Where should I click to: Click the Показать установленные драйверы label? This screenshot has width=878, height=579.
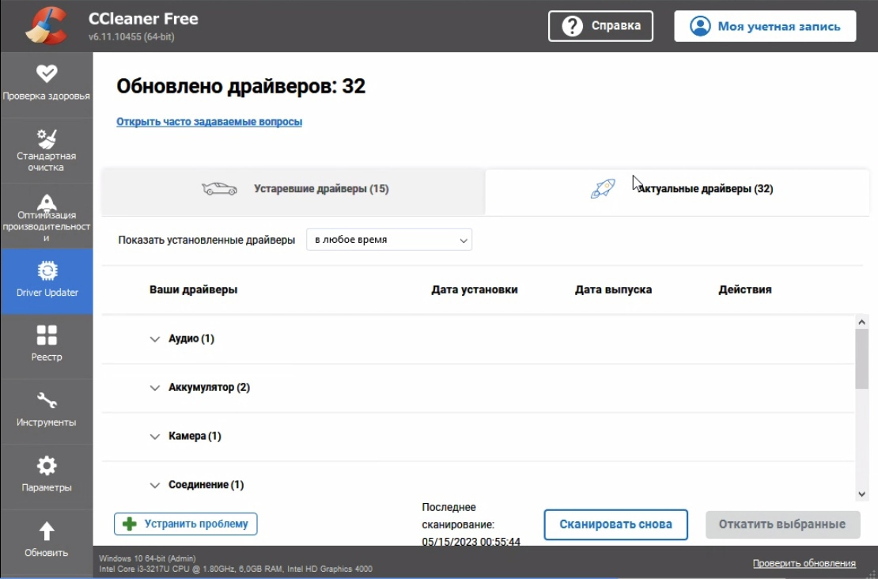206,240
